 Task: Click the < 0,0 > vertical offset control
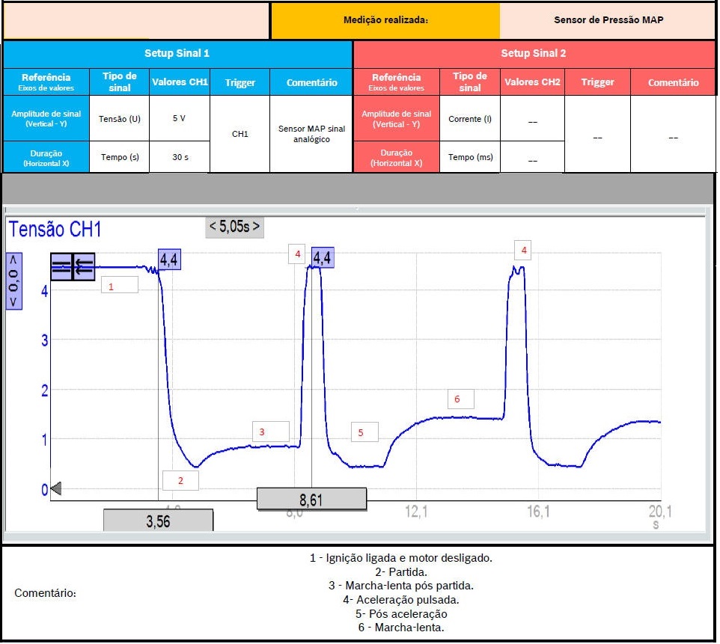tap(14, 280)
